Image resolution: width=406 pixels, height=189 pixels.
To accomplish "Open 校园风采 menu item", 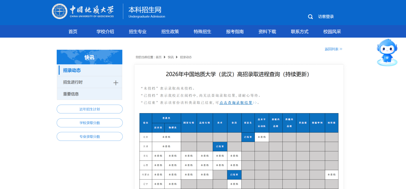I will click(x=332, y=32).
